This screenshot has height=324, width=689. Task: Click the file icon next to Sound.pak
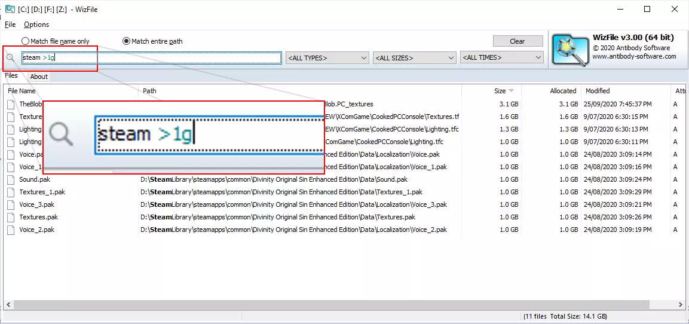11,179
